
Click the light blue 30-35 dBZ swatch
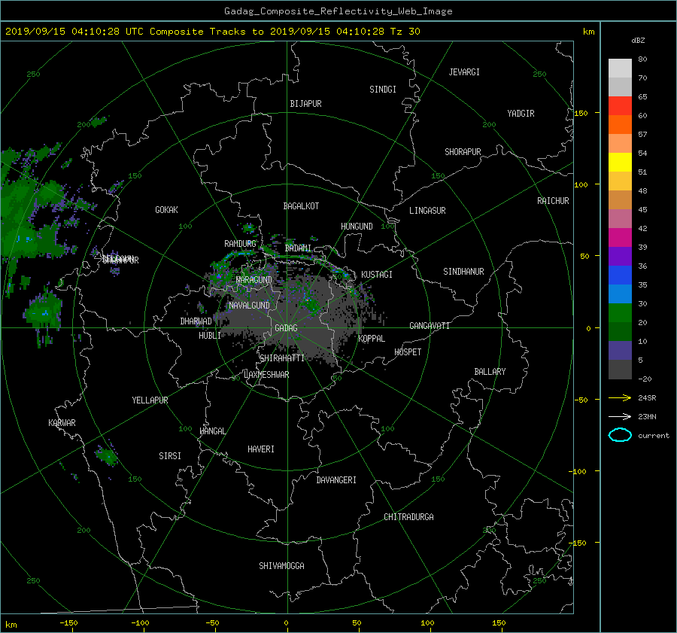tap(620, 294)
